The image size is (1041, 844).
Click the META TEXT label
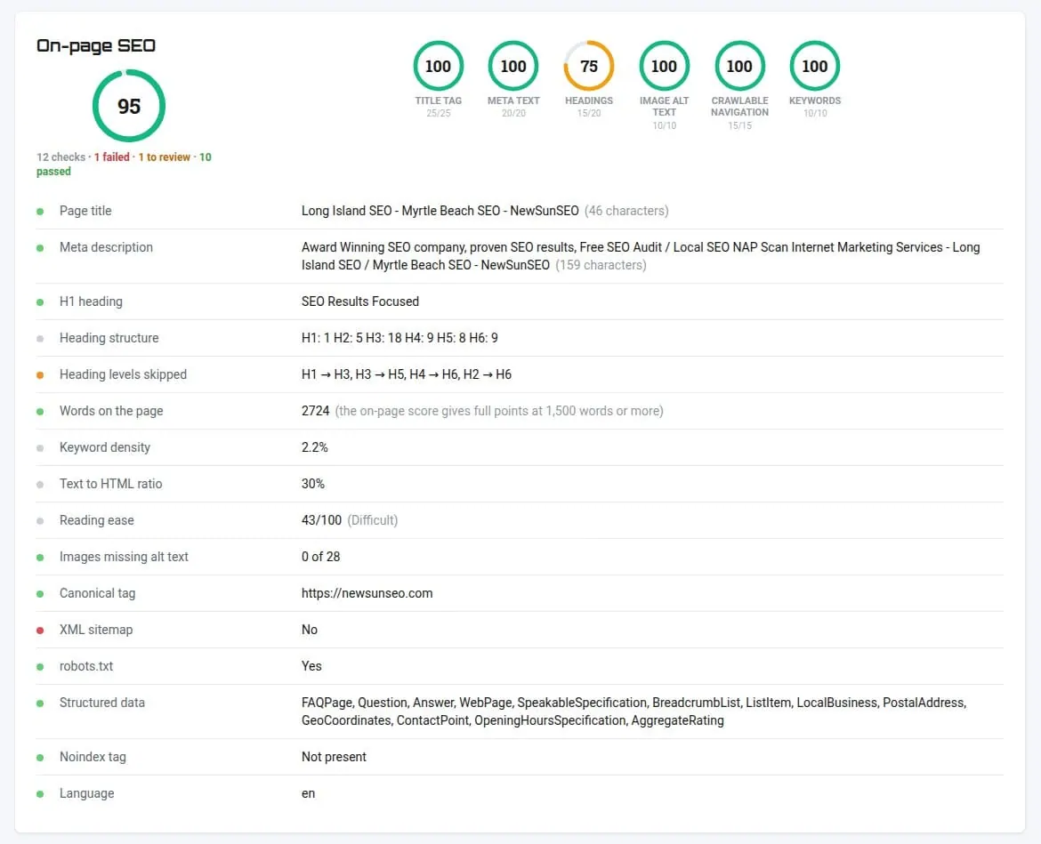point(513,100)
